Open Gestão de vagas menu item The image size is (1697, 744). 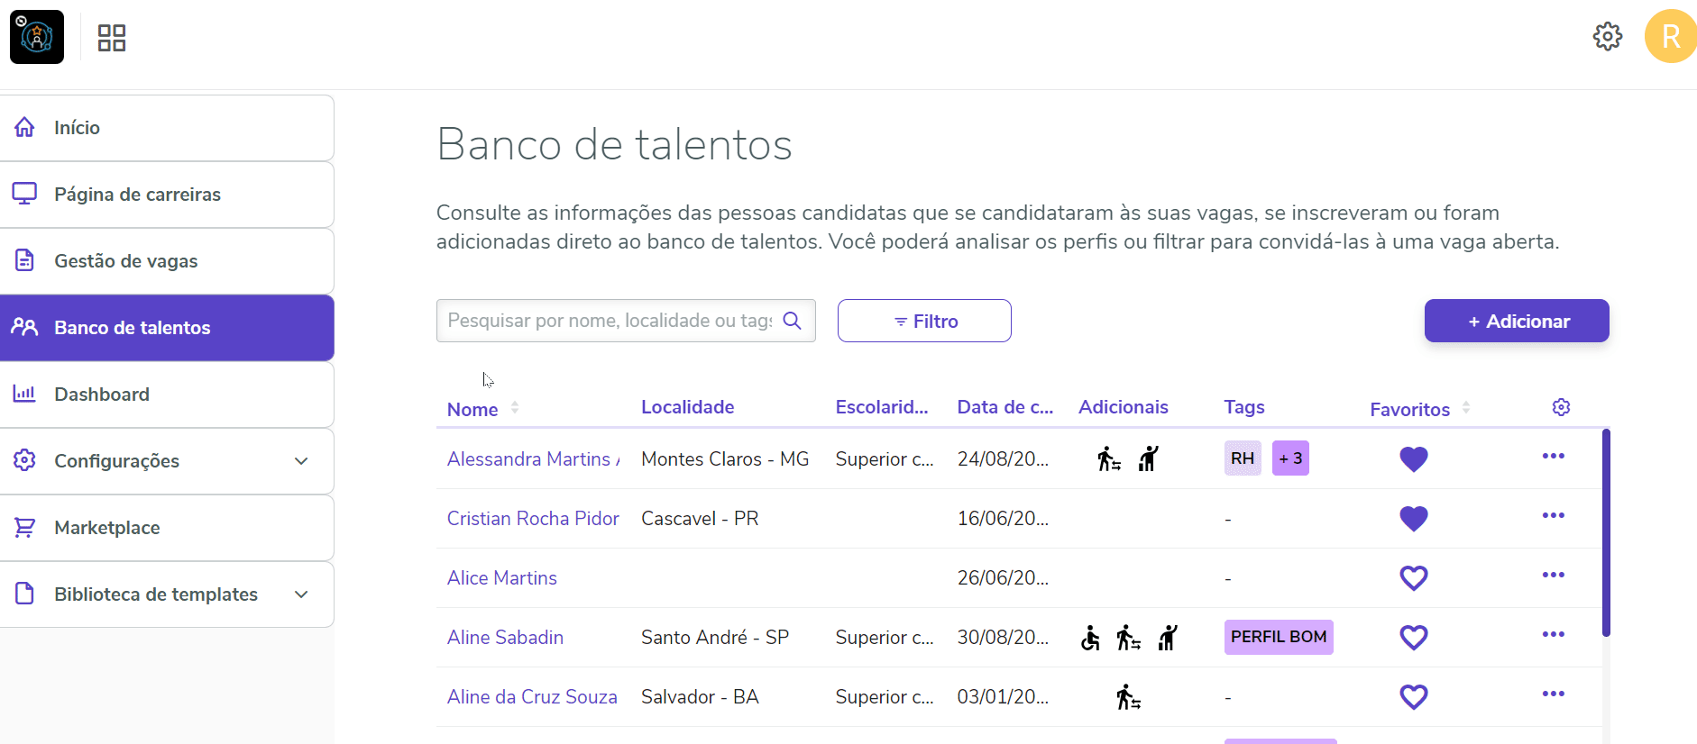(x=167, y=261)
